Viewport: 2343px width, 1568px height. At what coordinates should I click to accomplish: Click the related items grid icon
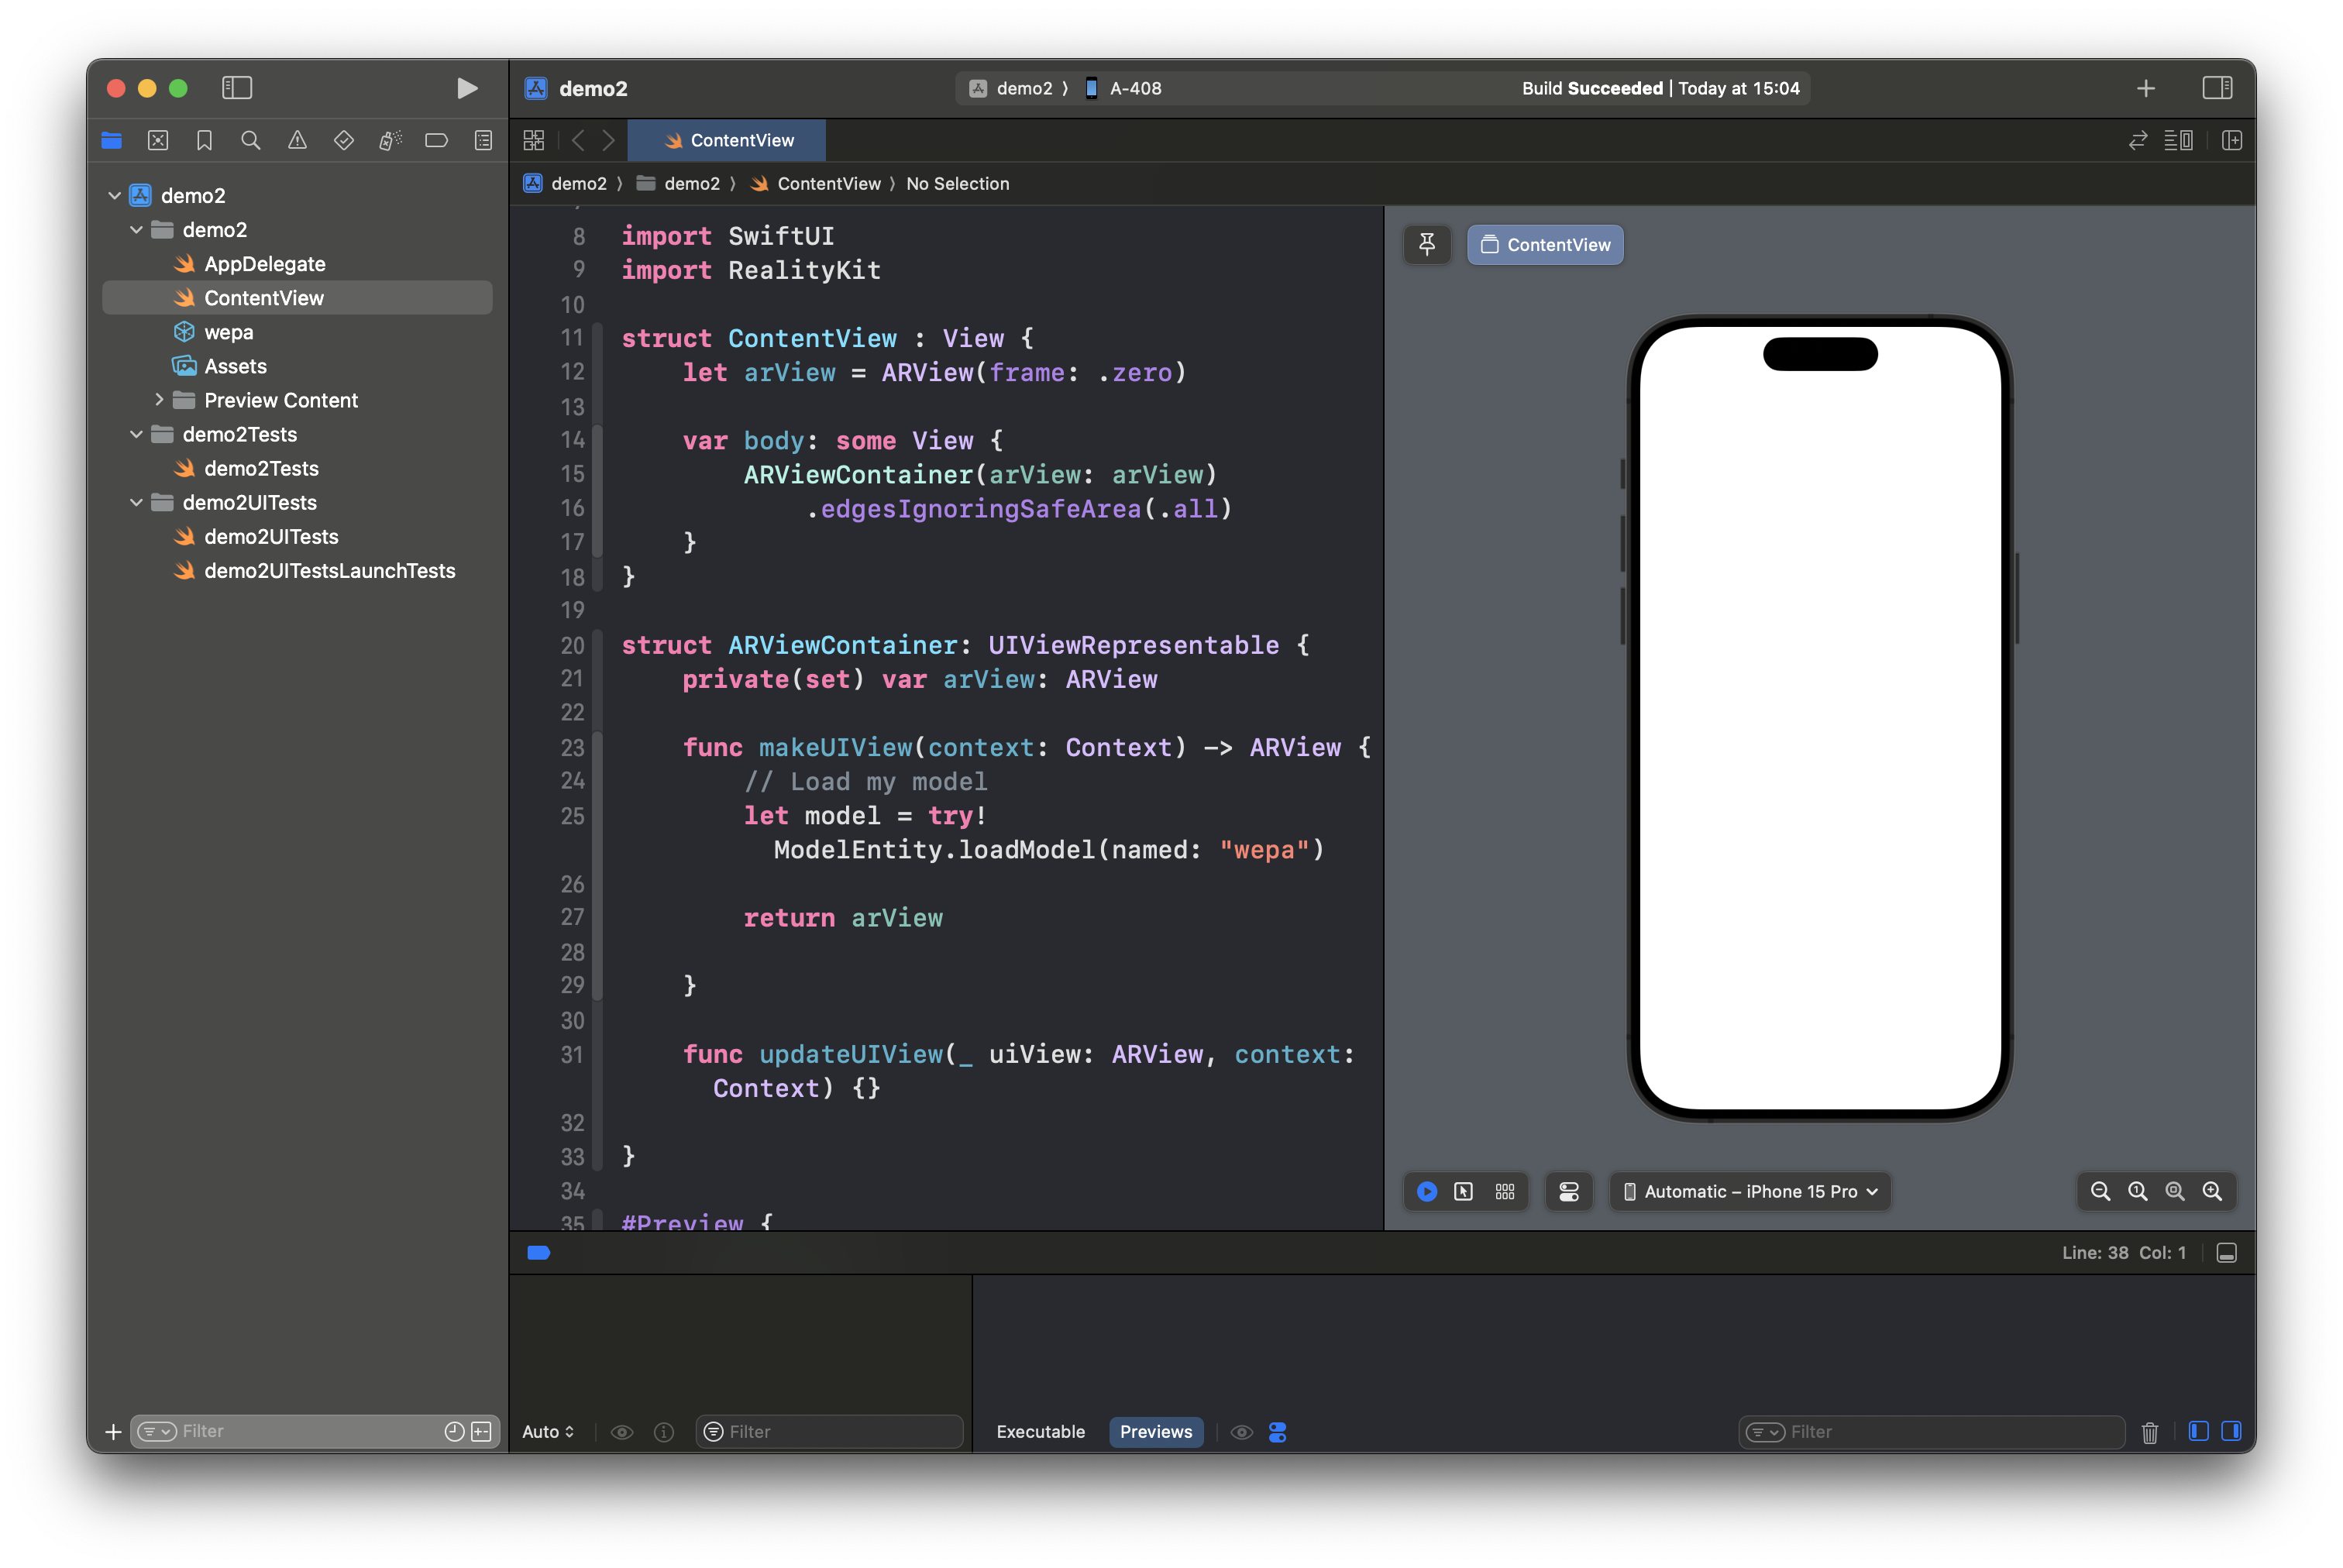point(534,140)
